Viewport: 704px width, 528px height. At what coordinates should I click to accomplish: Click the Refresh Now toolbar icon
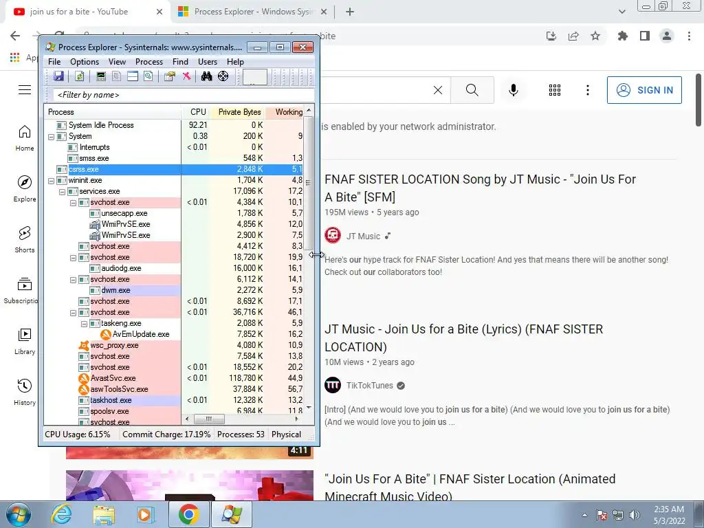(80, 76)
